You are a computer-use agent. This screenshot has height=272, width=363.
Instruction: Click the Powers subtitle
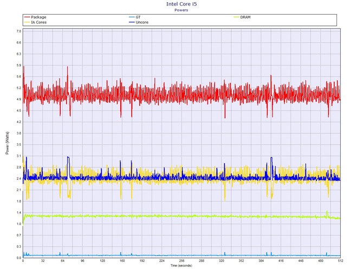(x=181, y=10)
